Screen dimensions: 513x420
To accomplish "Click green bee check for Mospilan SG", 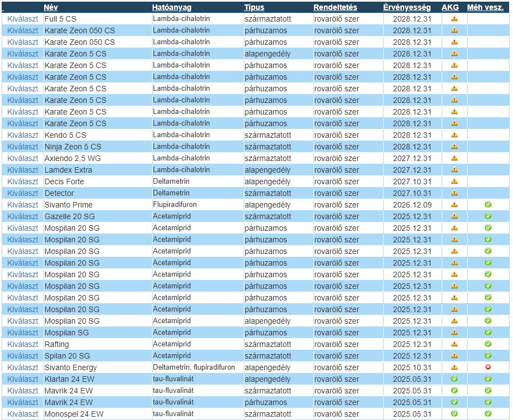I will (x=488, y=333).
